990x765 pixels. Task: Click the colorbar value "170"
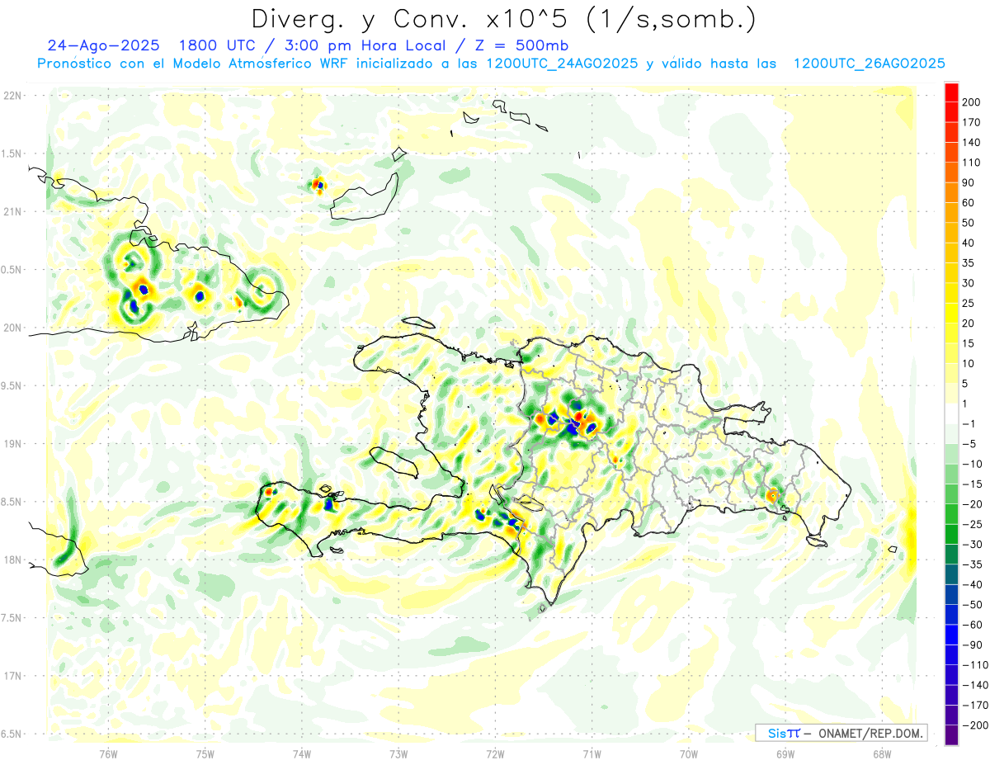pos(972,122)
